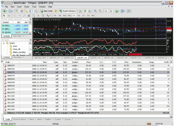Select the Text 'A' tool
This screenshot has height=126, width=174.
pos(38,16)
